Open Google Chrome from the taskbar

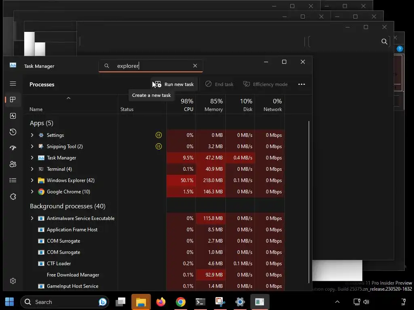181,302
